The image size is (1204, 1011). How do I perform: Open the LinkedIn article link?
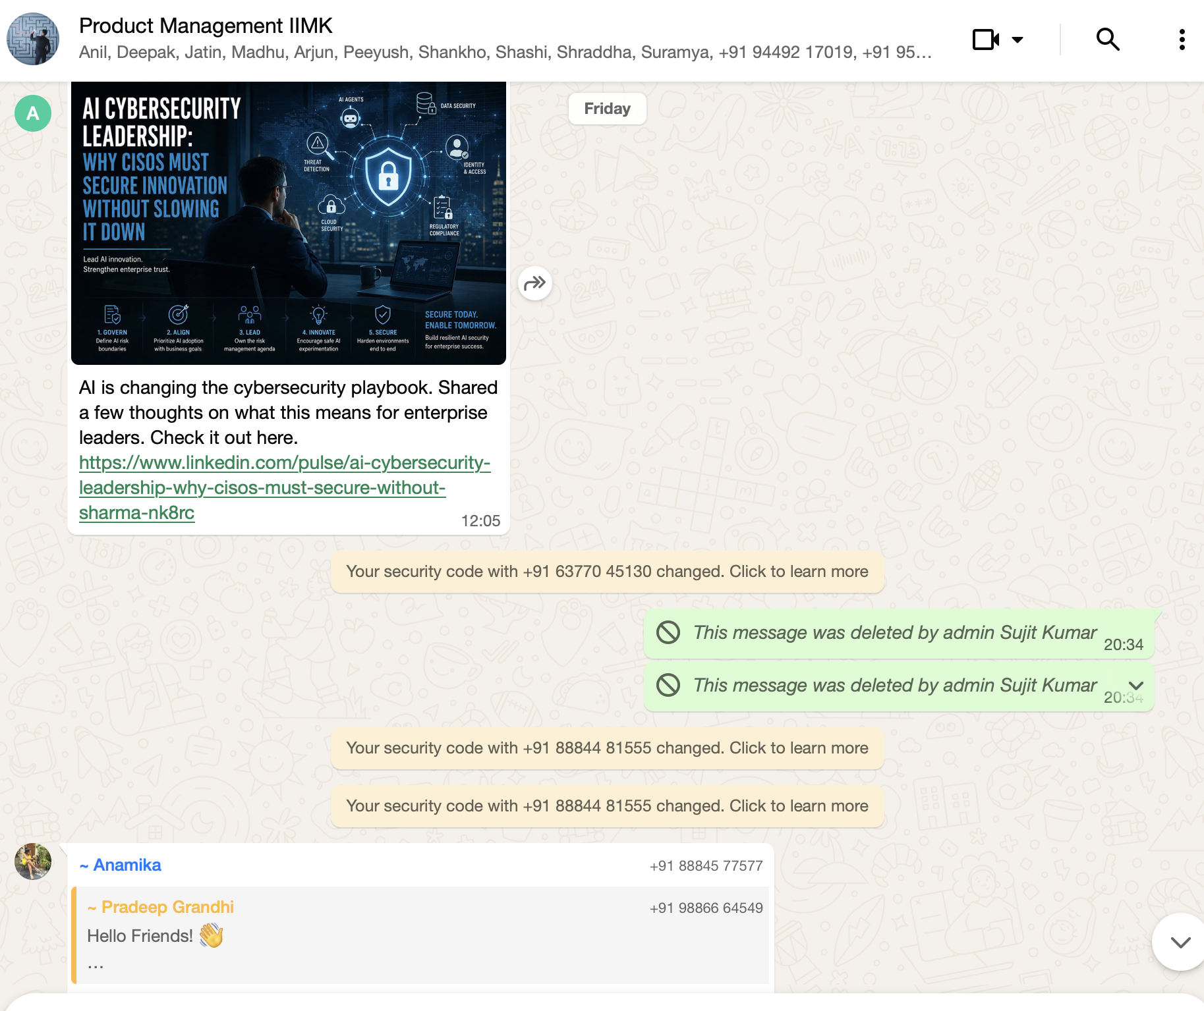pos(285,487)
